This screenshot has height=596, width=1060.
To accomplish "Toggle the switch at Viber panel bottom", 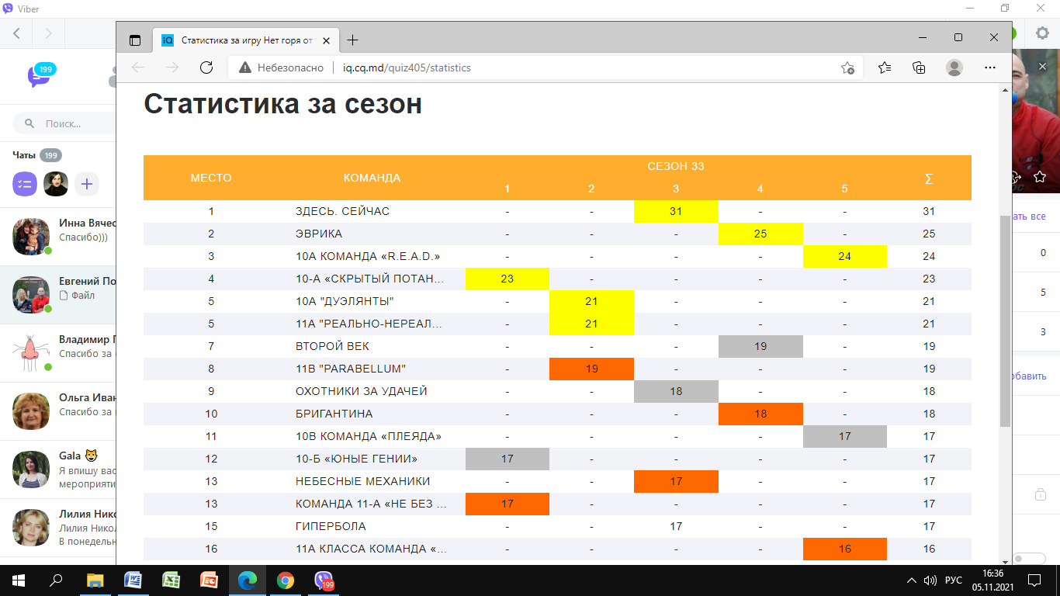I will [1028, 558].
